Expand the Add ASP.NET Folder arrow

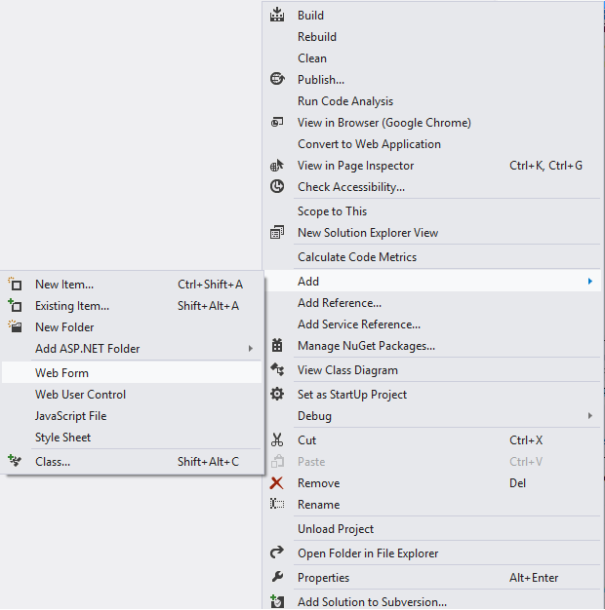tap(251, 348)
